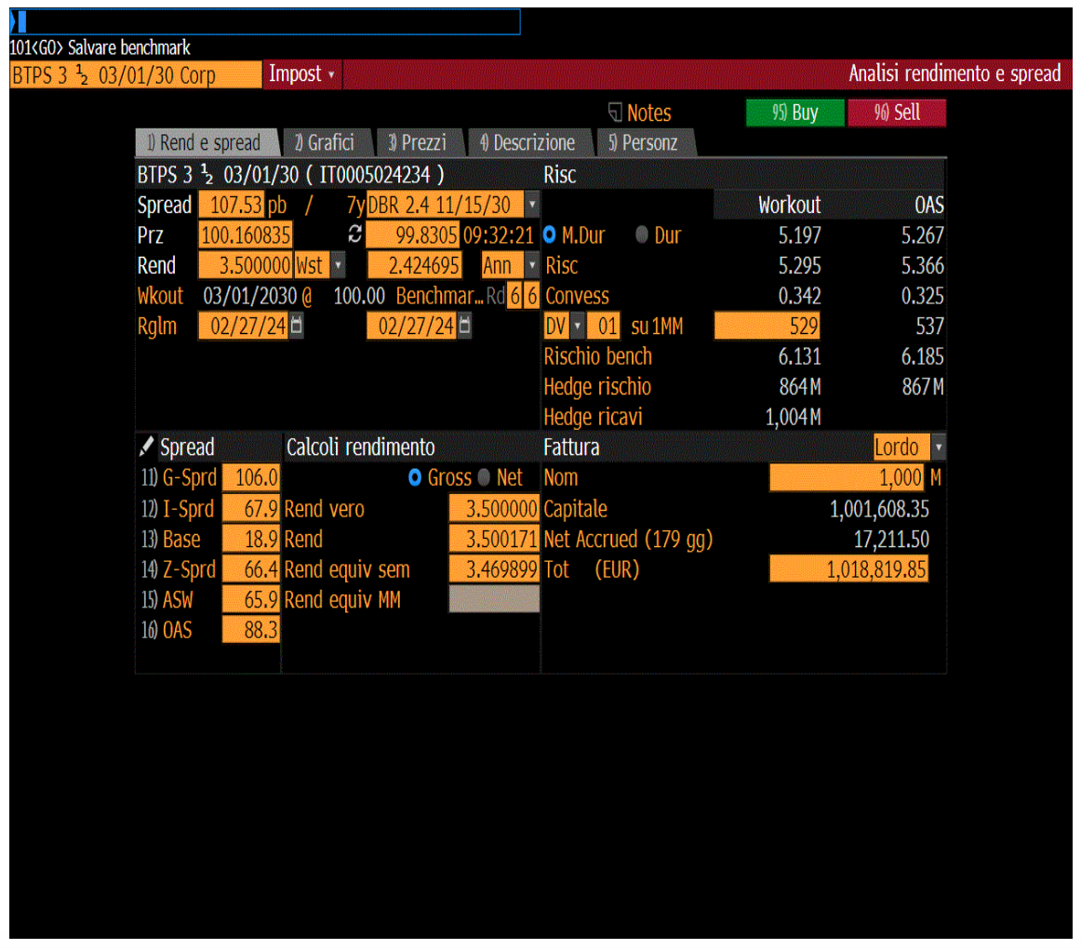Click the command line input field
This screenshot has width=1081, height=949.
click(265, 21)
